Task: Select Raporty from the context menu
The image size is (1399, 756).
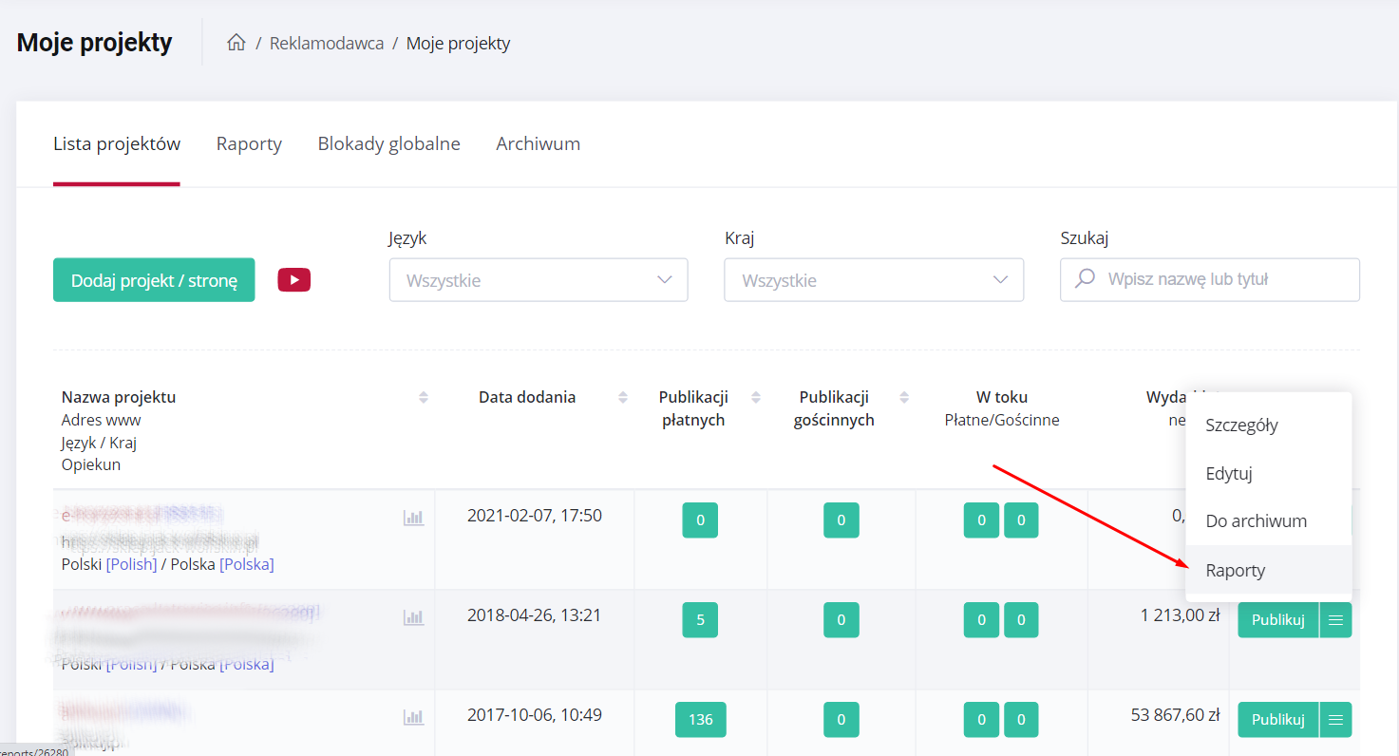Action: click(x=1235, y=571)
